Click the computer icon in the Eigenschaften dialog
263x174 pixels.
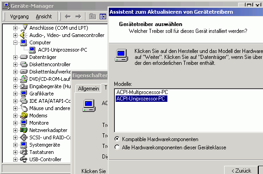click(x=89, y=105)
